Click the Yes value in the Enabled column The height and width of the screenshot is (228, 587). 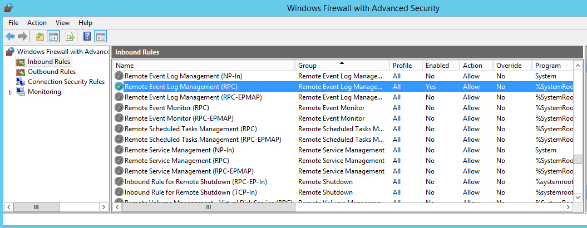click(x=431, y=87)
